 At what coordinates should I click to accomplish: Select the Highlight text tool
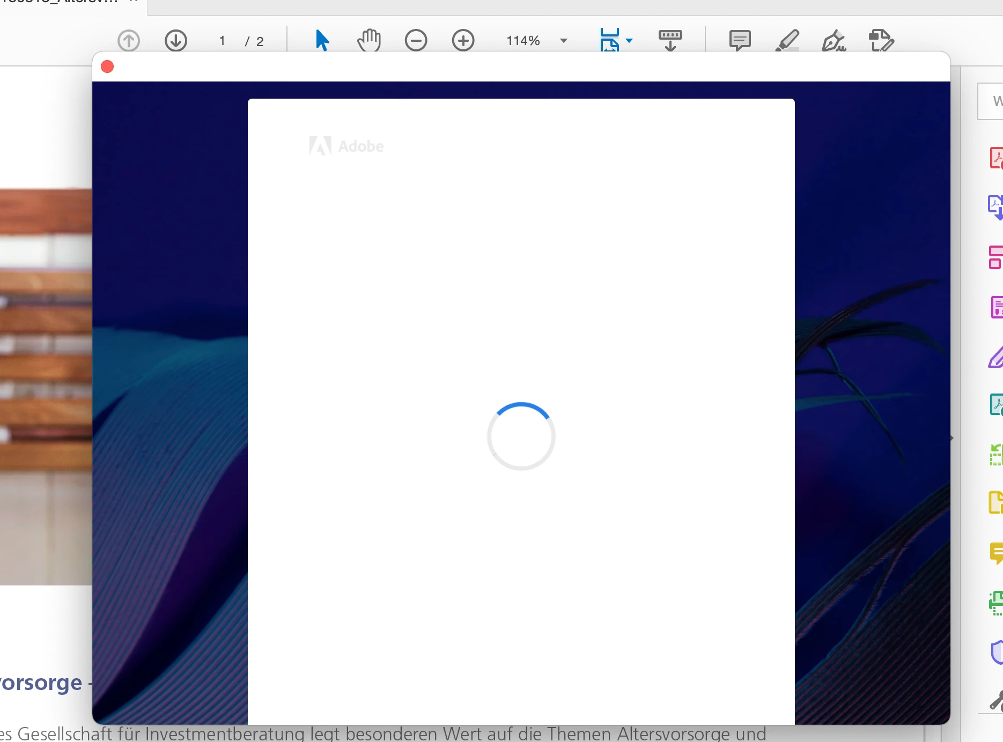pos(787,40)
